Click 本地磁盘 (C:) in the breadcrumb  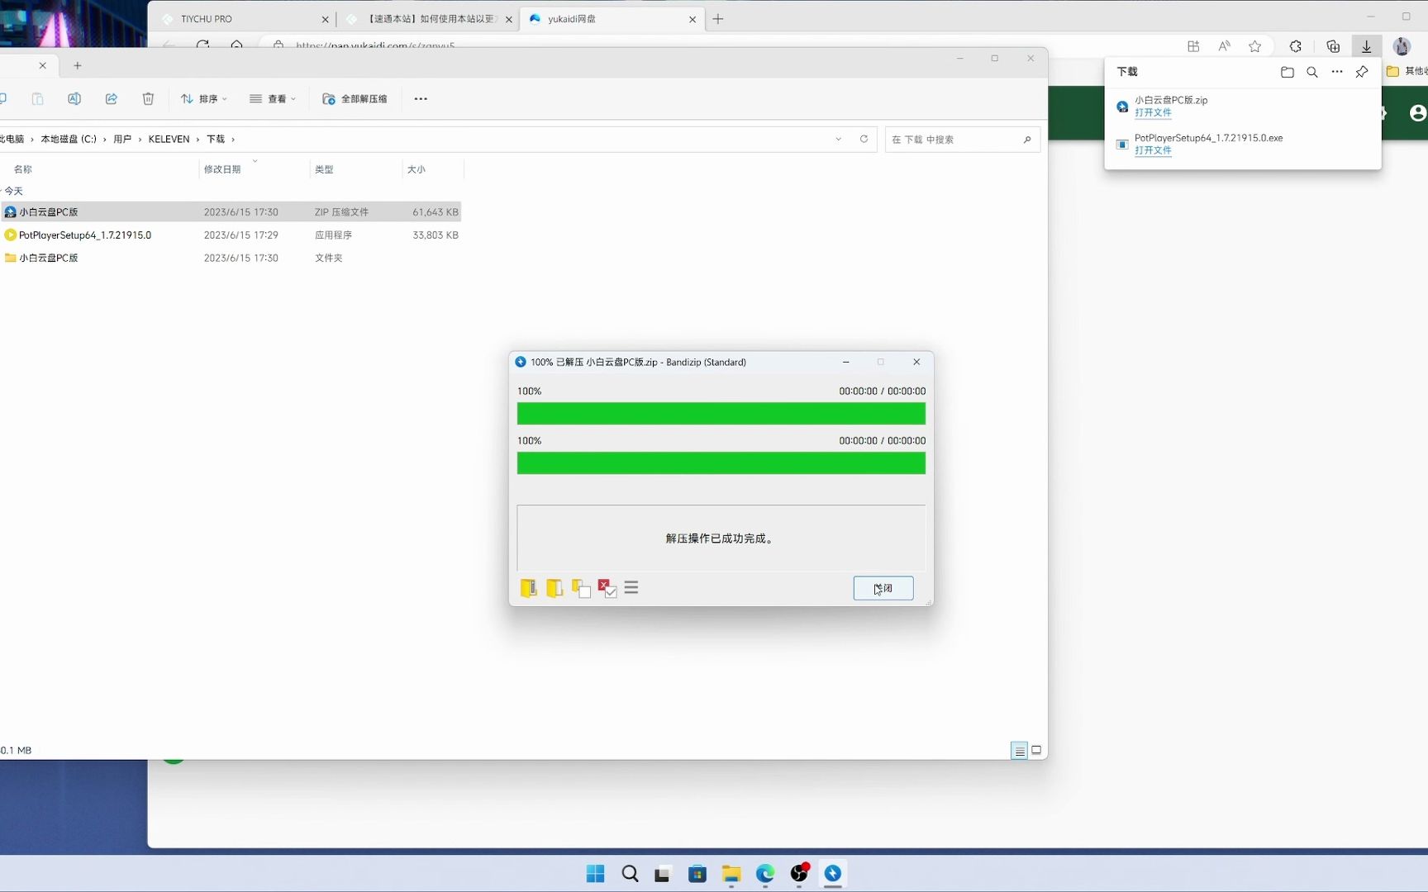tap(69, 140)
